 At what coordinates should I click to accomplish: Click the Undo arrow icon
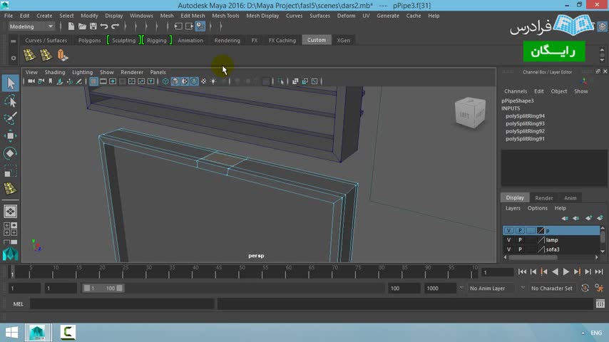pos(103,26)
